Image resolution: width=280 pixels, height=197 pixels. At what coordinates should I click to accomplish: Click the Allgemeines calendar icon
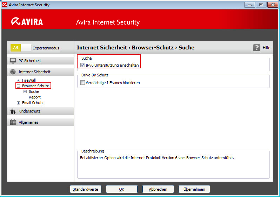coord(13,122)
